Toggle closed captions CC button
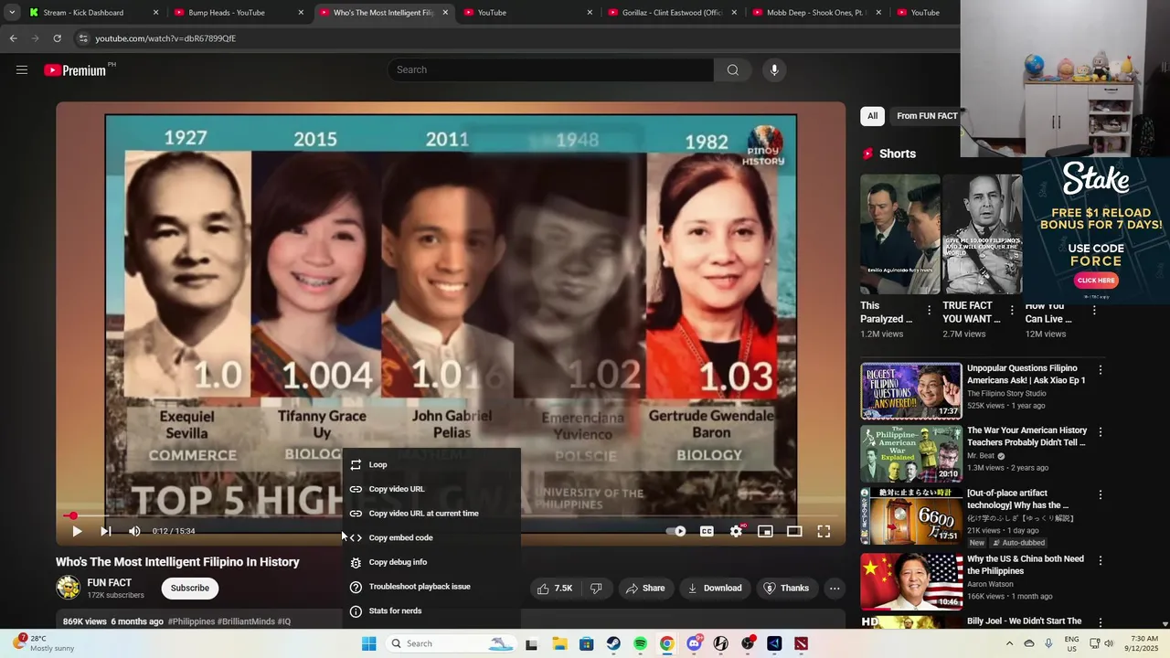The image size is (1170, 658). [x=707, y=531]
